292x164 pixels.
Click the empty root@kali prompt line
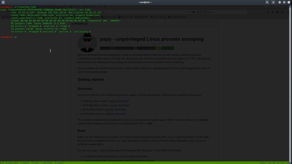(8, 37)
